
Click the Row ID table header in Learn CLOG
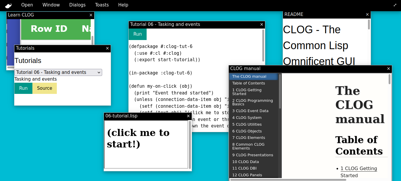click(49, 29)
